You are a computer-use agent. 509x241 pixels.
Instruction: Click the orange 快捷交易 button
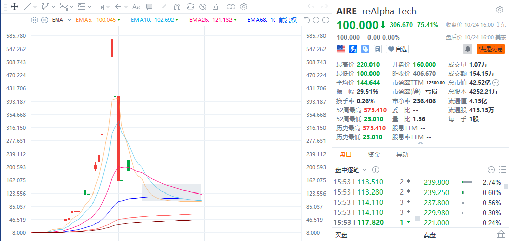(491, 49)
